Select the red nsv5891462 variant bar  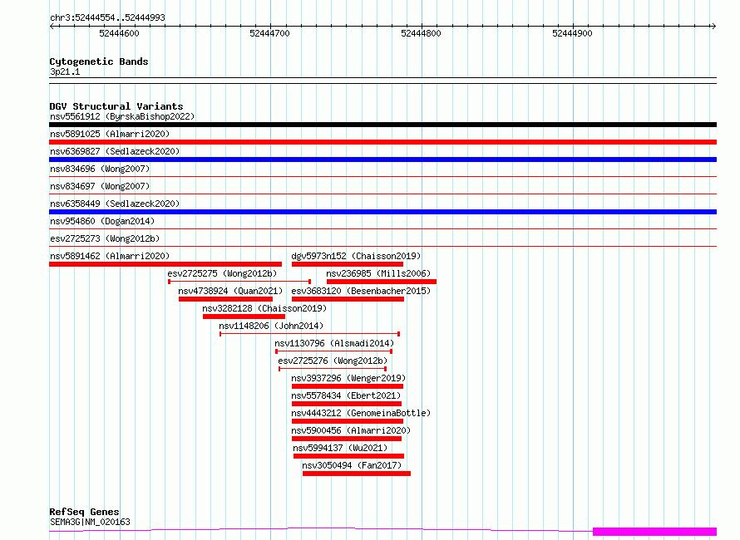(165, 264)
